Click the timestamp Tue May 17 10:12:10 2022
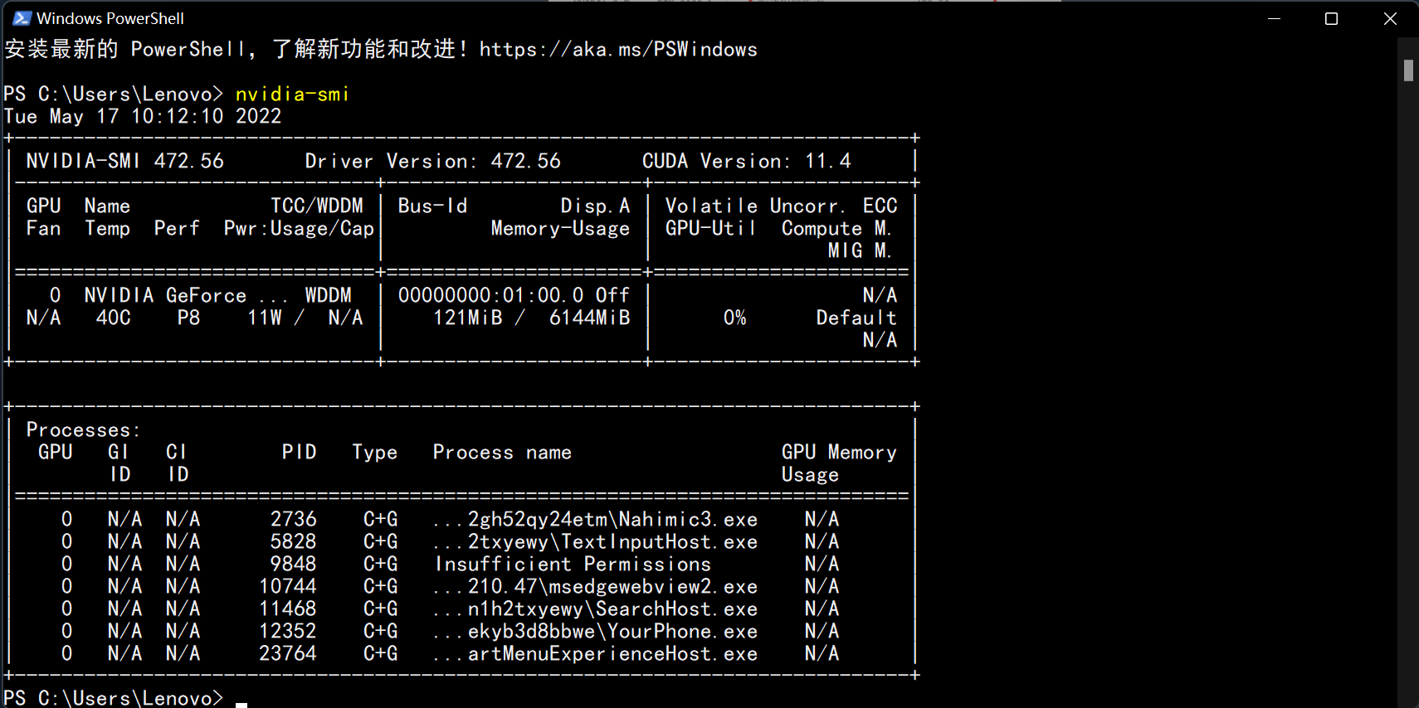Screen dimensions: 1419x708 point(143,117)
